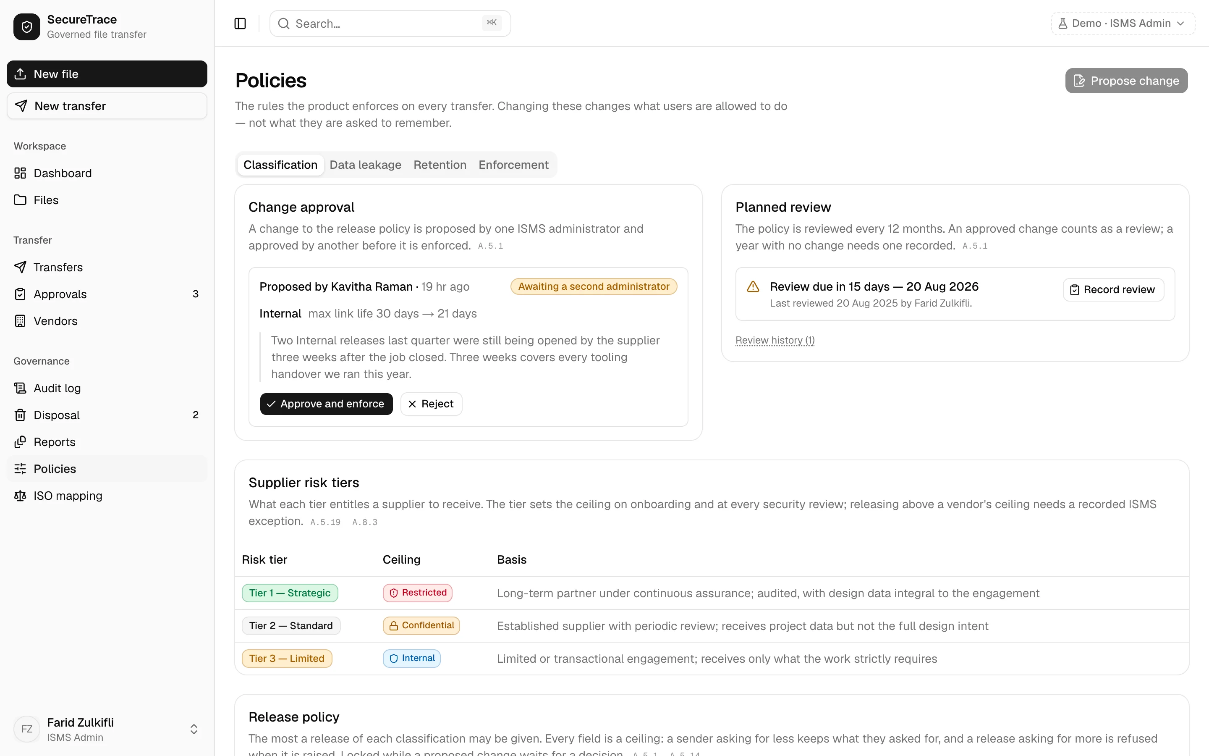Click the Vendors building icon
Image resolution: width=1209 pixels, height=756 pixels.
coord(20,321)
